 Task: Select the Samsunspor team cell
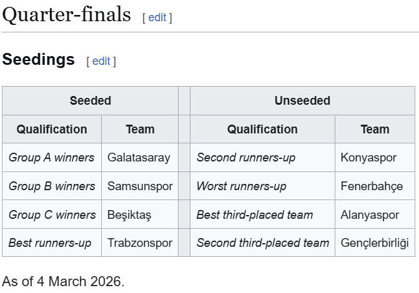140,186
